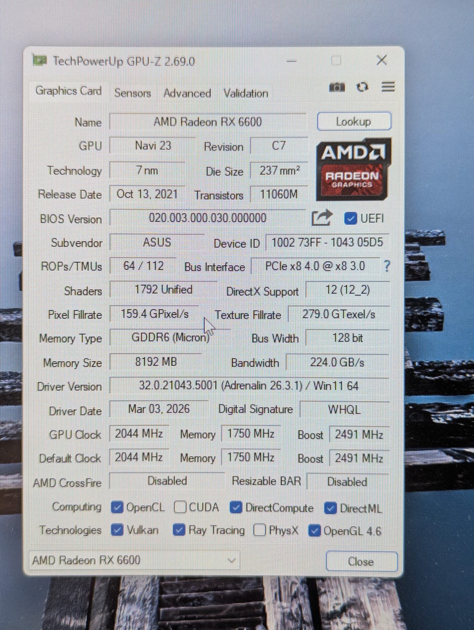The image size is (474, 630).
Task: Click the AMD Radeon Graphics logo
Action: (354, 169)
